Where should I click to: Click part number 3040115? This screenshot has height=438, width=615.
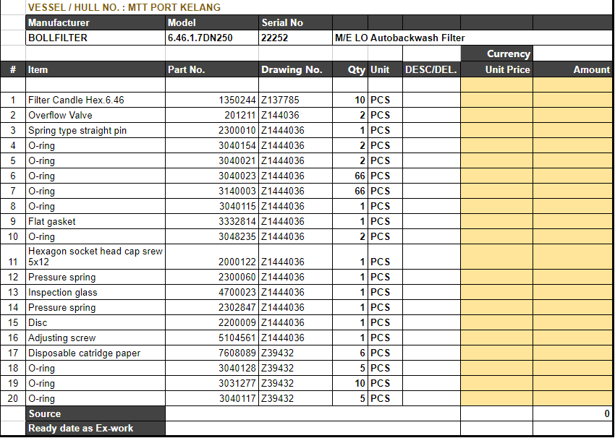[x=212, y=206]
